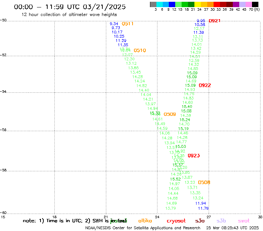Select the yellow swatch in the color scale
Image resolution: width=263 pixels, height=231 pixels.
coord(198,4)
